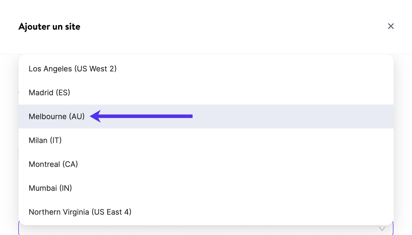
Task: Choose Madrid (ES) from the list
Action: (49, 92)
